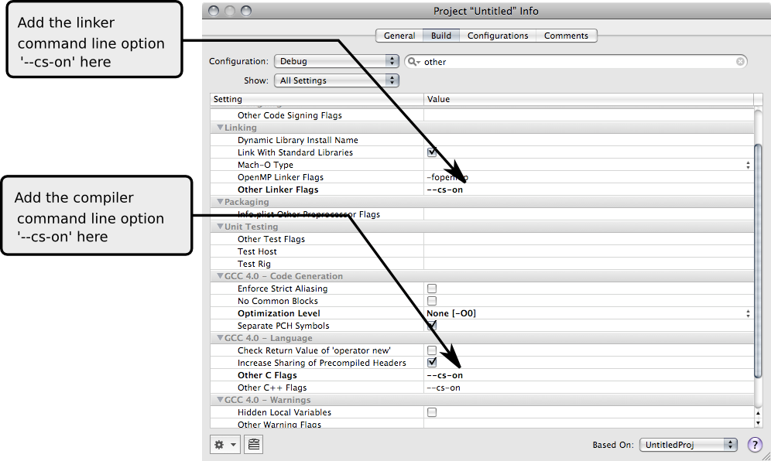The width and height of the screenshot is (771, 461).
Task: Open the Show dropdown set to All Settings
Action: click(x=336, y=80)
